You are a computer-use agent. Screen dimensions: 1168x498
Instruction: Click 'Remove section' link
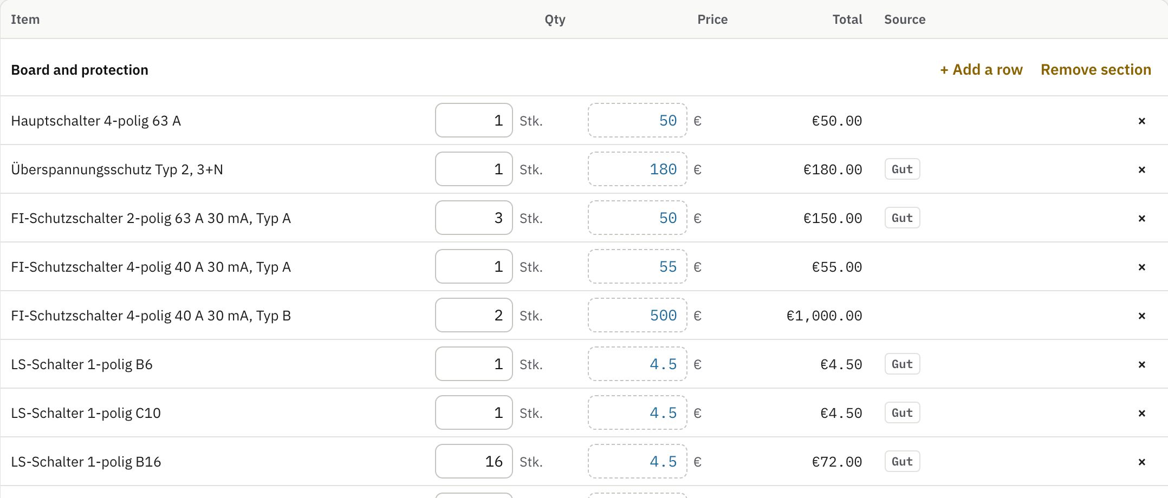1095,70
